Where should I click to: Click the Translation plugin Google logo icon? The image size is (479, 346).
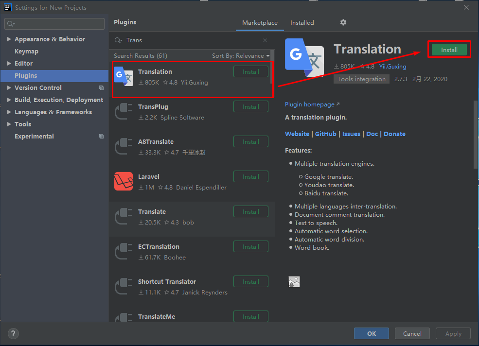click(124, 76)
